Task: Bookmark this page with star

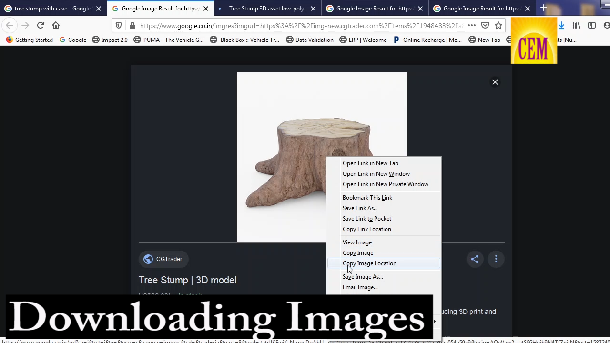Action: pyautogui.click(x=498, y=25)
